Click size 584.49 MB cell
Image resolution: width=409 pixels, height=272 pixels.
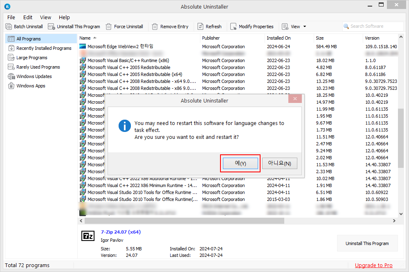326,47
